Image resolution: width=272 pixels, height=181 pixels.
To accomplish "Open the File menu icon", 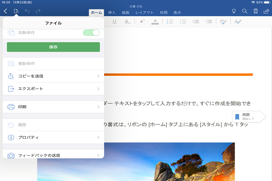I will pyautogui.click(x=16, y=11).
